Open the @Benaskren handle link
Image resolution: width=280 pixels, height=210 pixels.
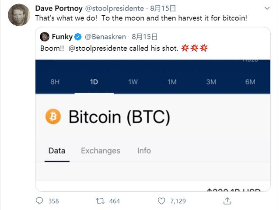[x=105, y=37]
